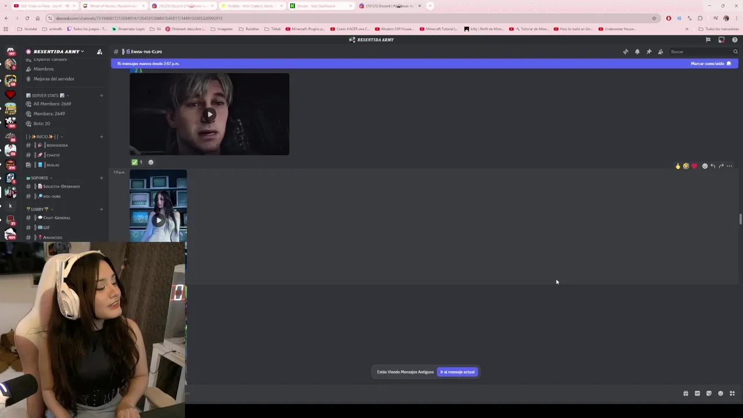Open threads icon in channel header
The height and width of the screenshot is (418, 743).
tap(626, 52)
